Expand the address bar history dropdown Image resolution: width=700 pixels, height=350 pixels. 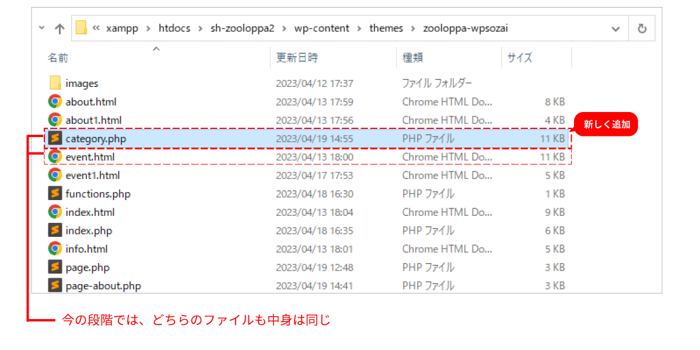click(615, 29)
